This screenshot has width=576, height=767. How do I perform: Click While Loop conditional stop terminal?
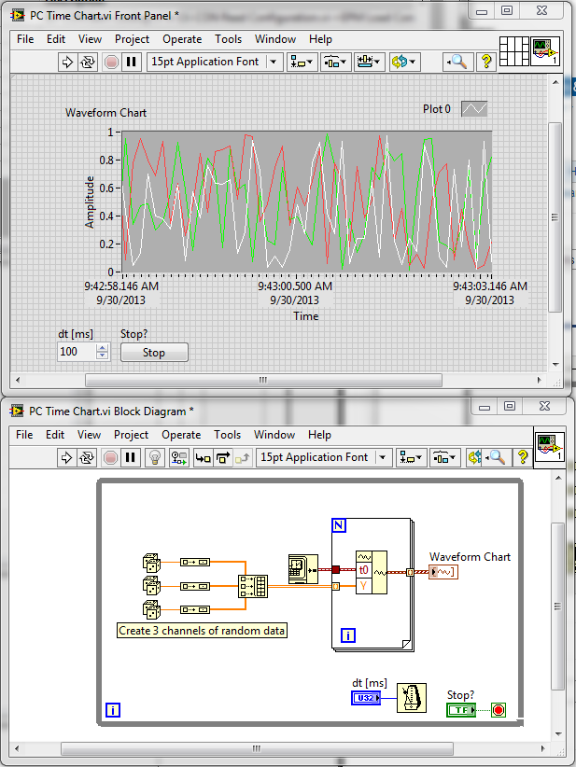coord(499,710)
